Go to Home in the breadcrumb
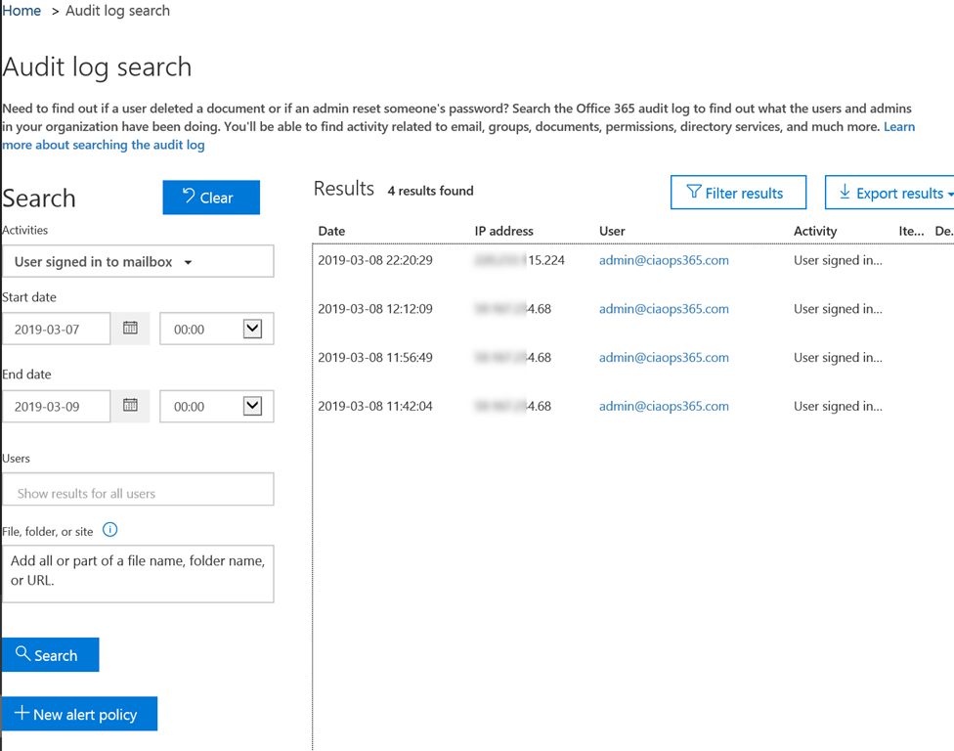The image size is (954, 751). [22, 11]
